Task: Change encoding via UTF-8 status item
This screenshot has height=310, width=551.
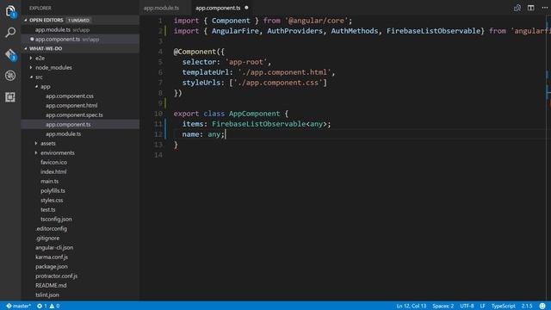Action: [x=467, y=306]
